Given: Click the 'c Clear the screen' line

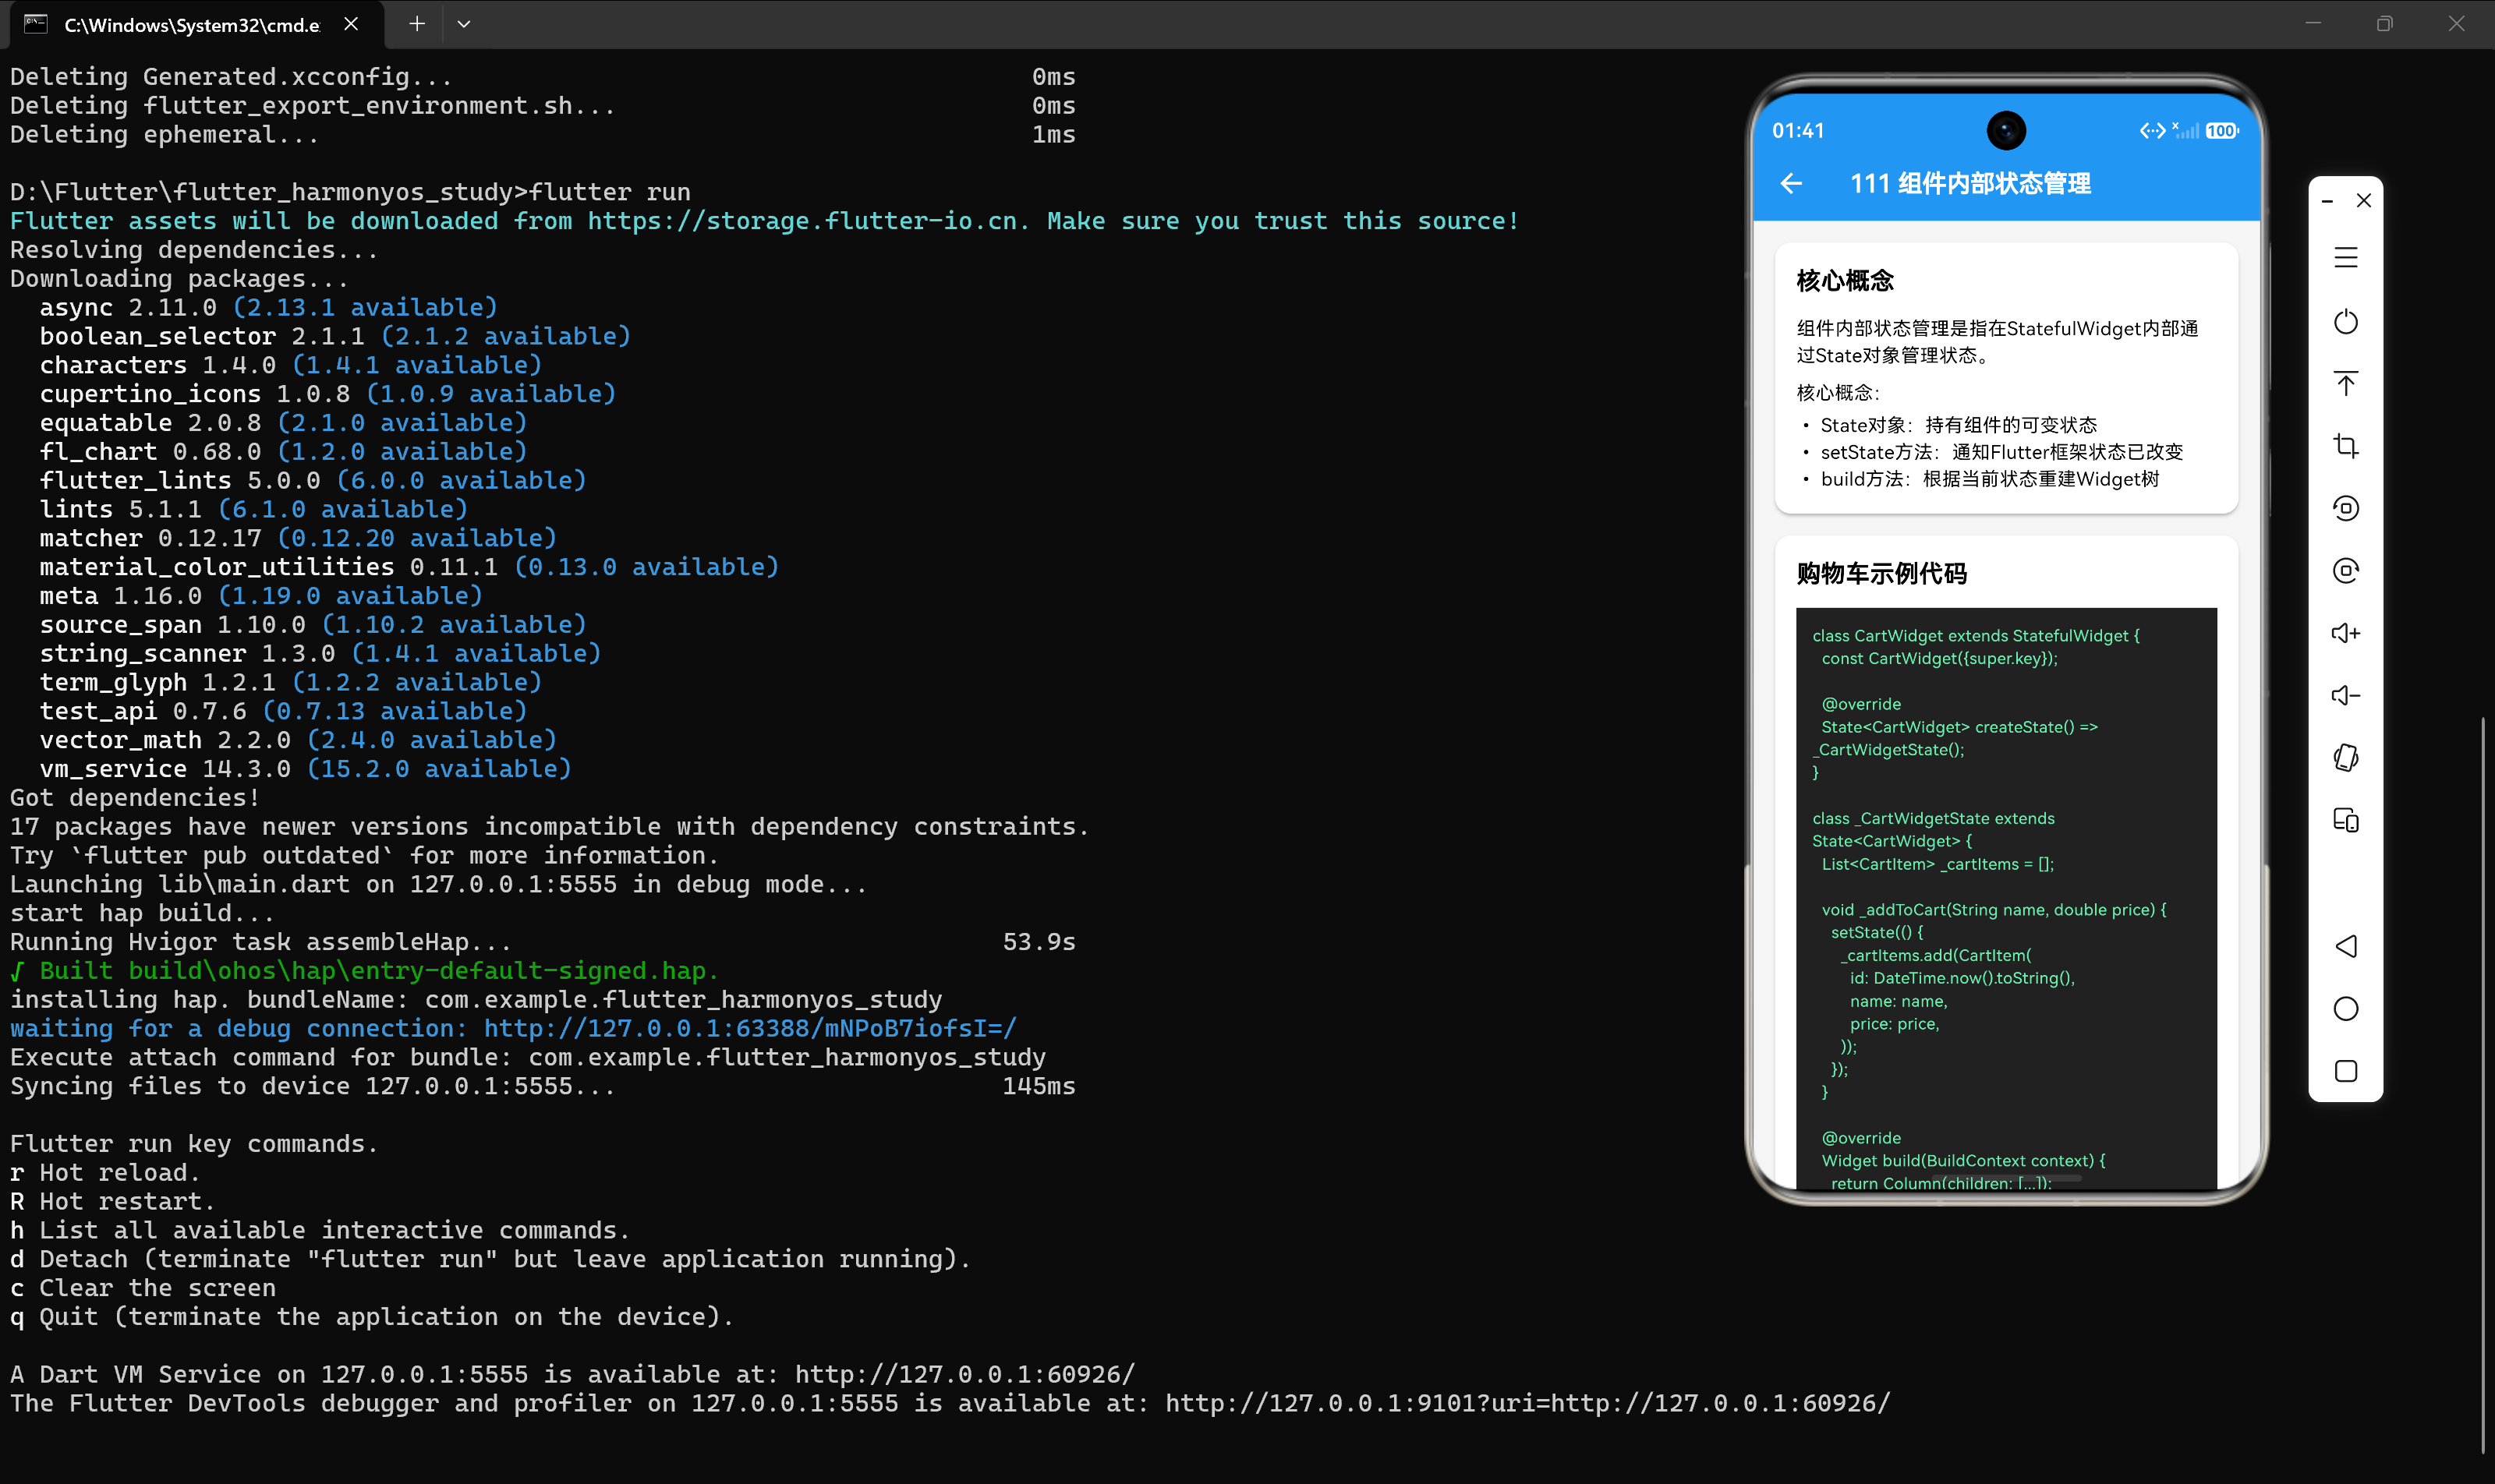Looking at the screenshot, I should pyautogui.click(x=142, y=1288).
